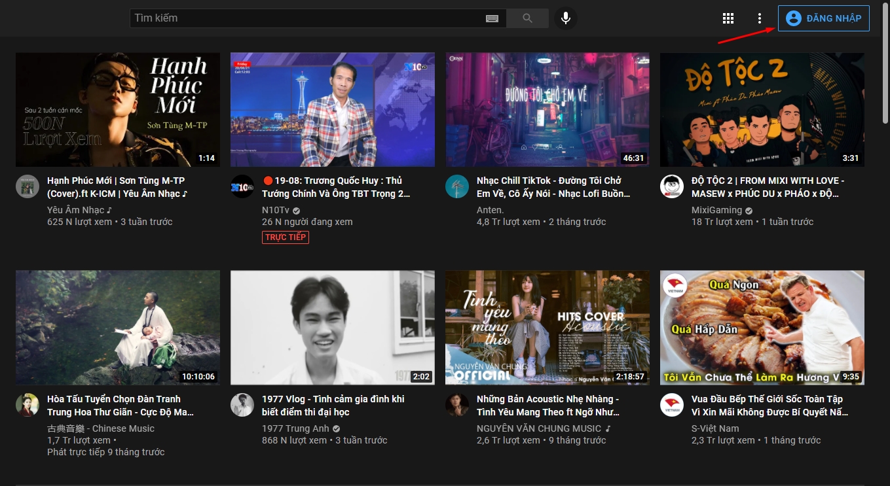The image size is (890, 486).
Task: Click channel name S-Việt Nam
Action: click(x=715, y=428)
